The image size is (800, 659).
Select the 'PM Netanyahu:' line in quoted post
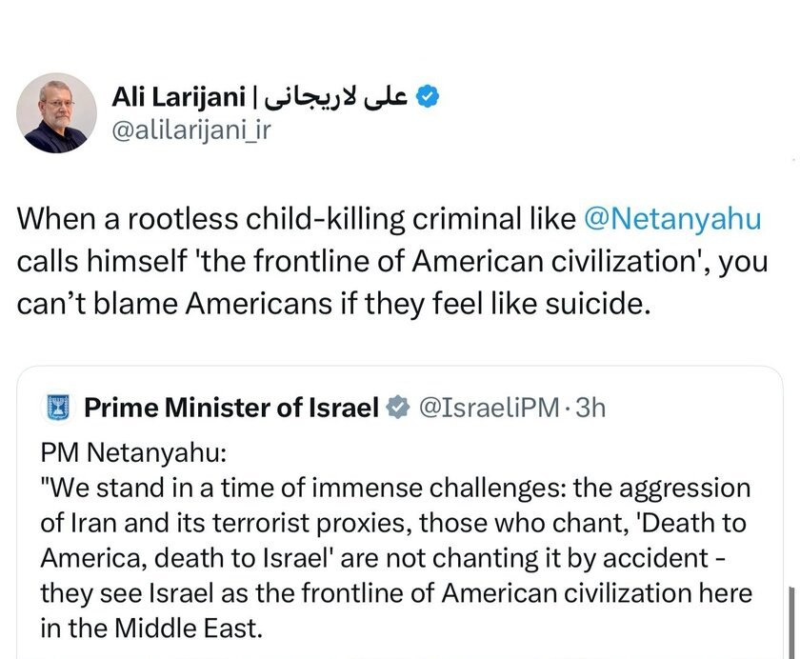(x=114, y=453)
